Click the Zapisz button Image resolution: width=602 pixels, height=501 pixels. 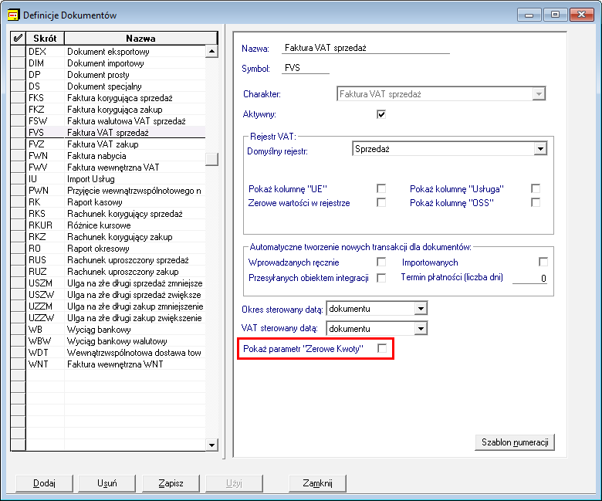tap(171, 483)
